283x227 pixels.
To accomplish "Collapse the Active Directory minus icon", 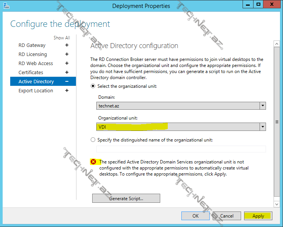I will 67,81.
